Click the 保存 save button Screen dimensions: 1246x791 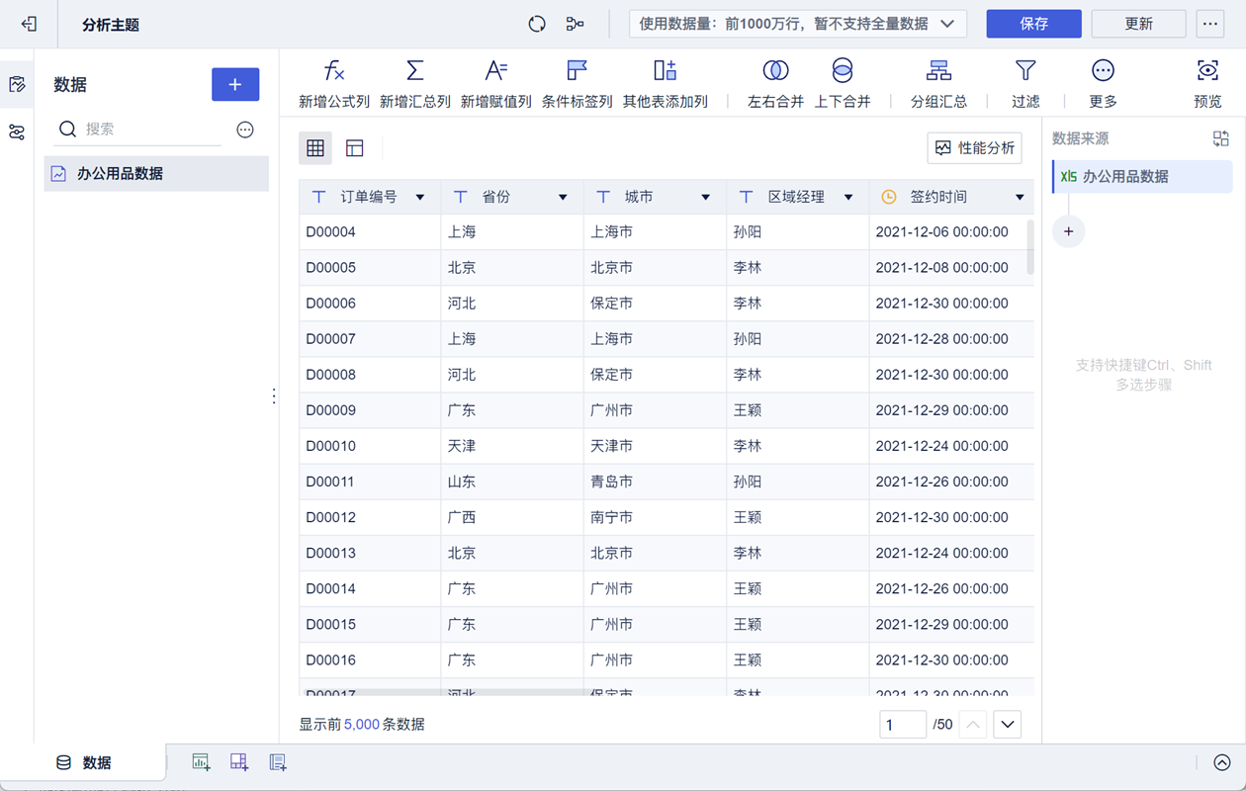pyautogui.click(x=1033, y=24)
